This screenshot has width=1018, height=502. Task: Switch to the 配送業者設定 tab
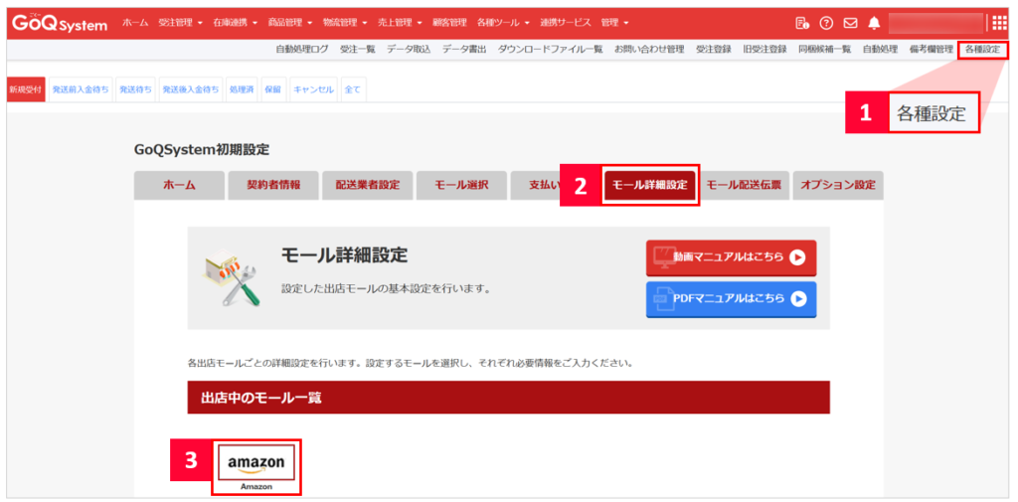coord(367,185)
